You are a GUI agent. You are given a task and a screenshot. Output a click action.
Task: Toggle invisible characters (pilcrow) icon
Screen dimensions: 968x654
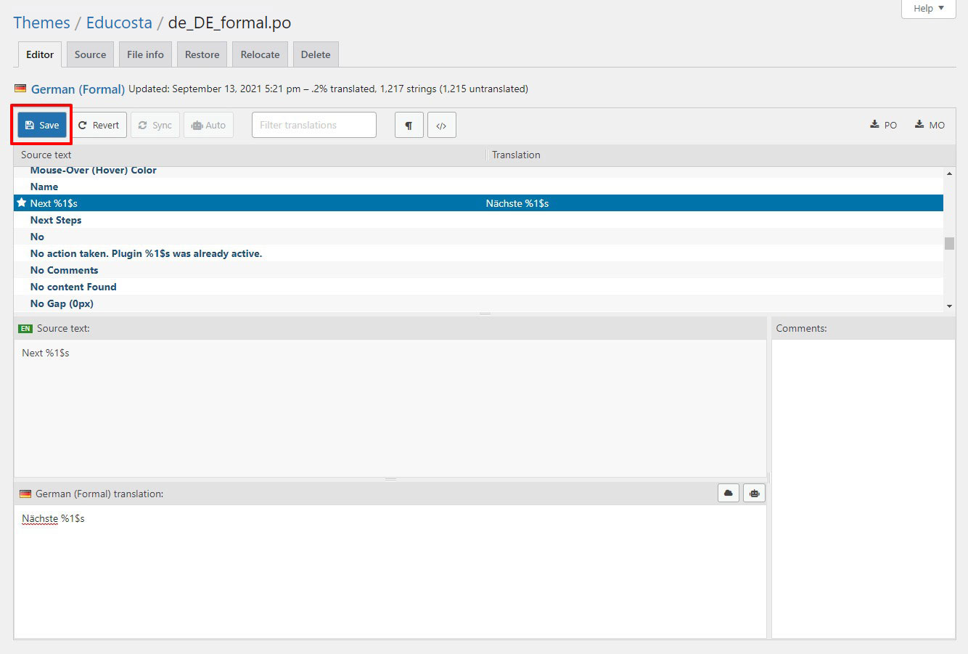[x=409, y=125]
